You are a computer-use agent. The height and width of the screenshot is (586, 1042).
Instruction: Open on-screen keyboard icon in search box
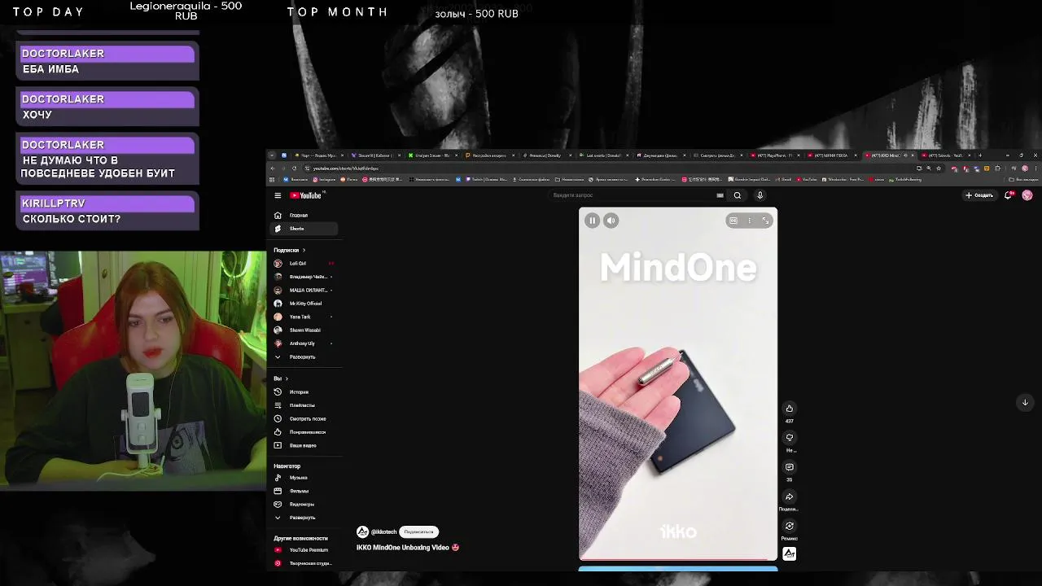tap(720, 195)
